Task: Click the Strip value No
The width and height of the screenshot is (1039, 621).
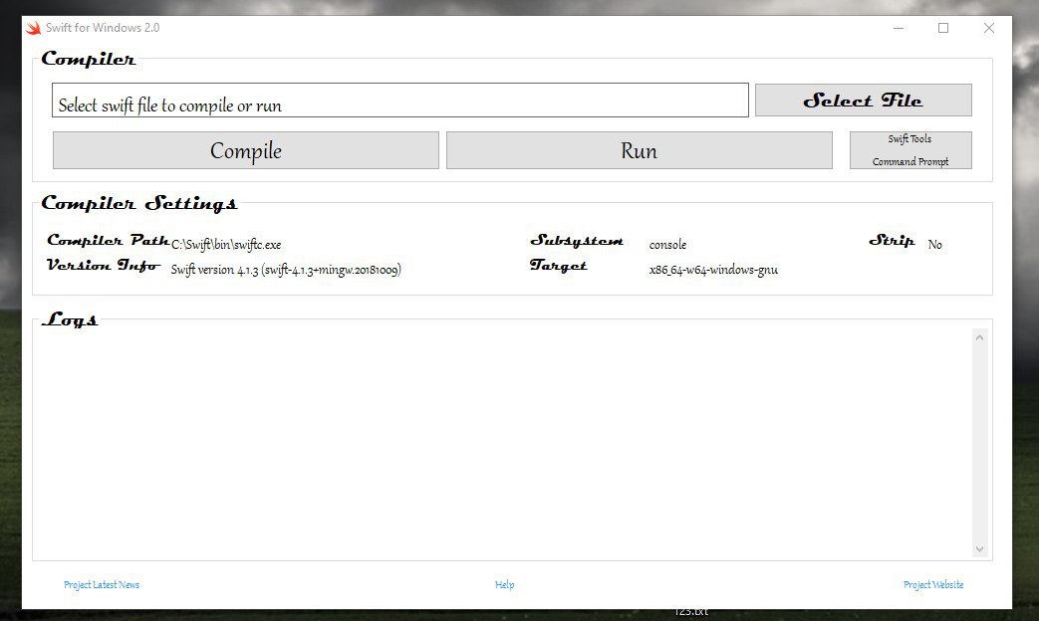Action: click(x=934, y=244)
